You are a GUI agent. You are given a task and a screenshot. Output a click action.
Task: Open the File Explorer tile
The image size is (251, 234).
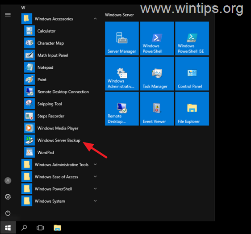(192, 109)
